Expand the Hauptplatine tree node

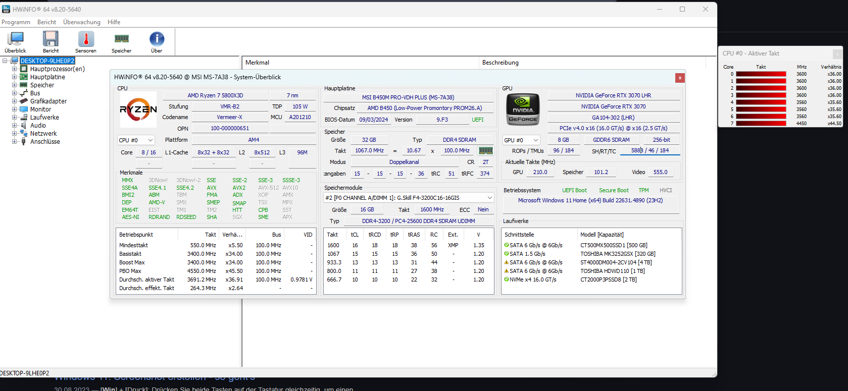click(x=15, y=77)
